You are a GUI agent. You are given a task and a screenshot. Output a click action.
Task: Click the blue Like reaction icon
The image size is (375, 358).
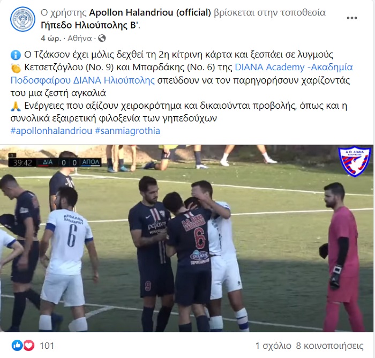coord(17,346)
